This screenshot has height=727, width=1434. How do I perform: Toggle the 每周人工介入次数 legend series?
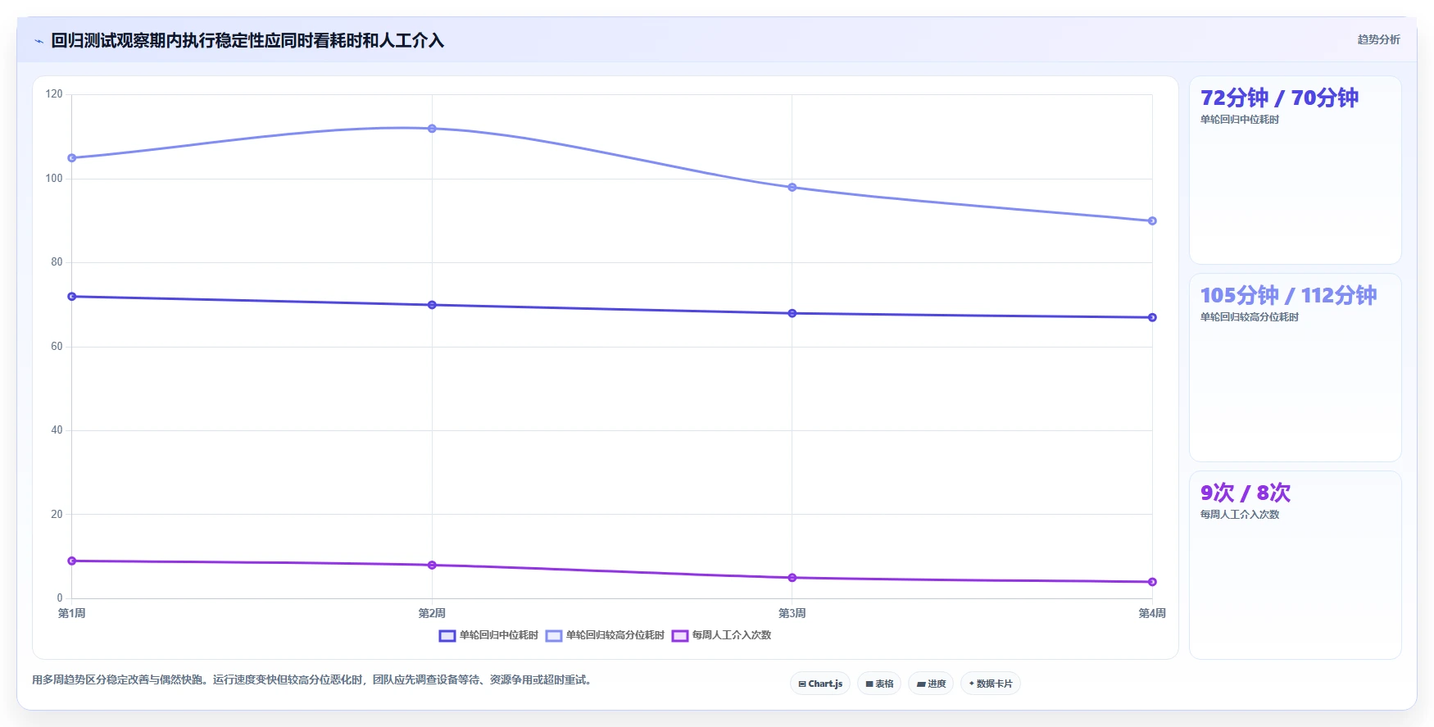pos(721,635)
